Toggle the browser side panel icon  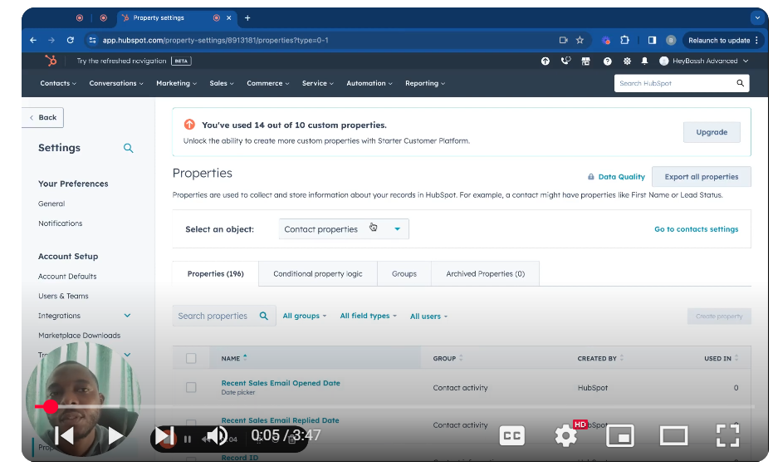pyautogui.click(x=652, y=41)
